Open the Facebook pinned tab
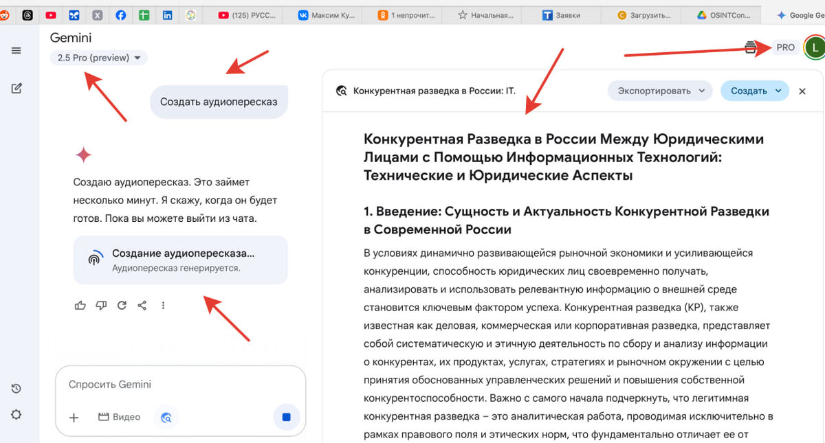 [x=121, y=15]
